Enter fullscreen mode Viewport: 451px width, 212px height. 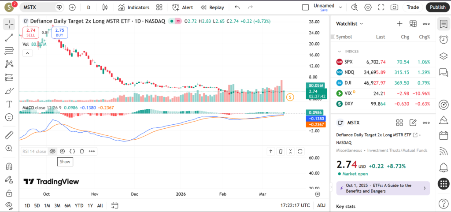point(381,7)
